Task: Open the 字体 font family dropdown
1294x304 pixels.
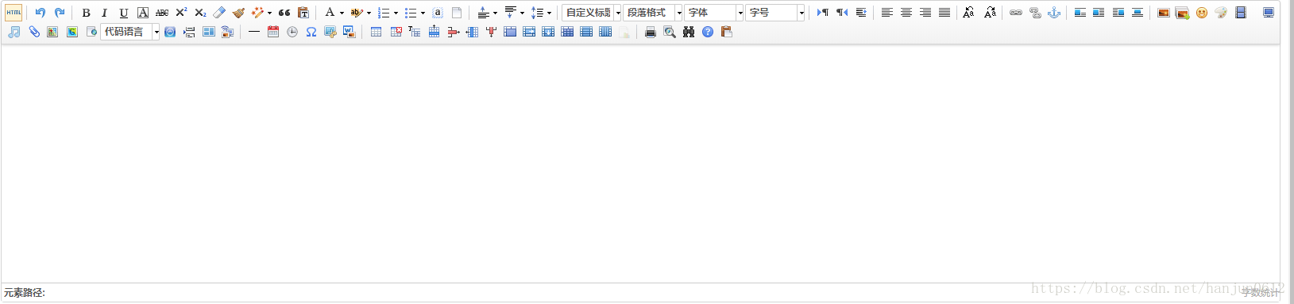Action: [714, 13]
